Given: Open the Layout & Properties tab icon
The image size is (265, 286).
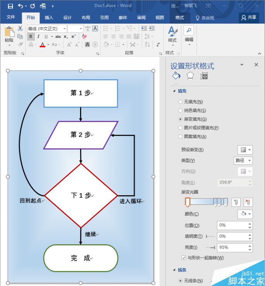Looking at the screenshot, I should [x=204, y=76].
